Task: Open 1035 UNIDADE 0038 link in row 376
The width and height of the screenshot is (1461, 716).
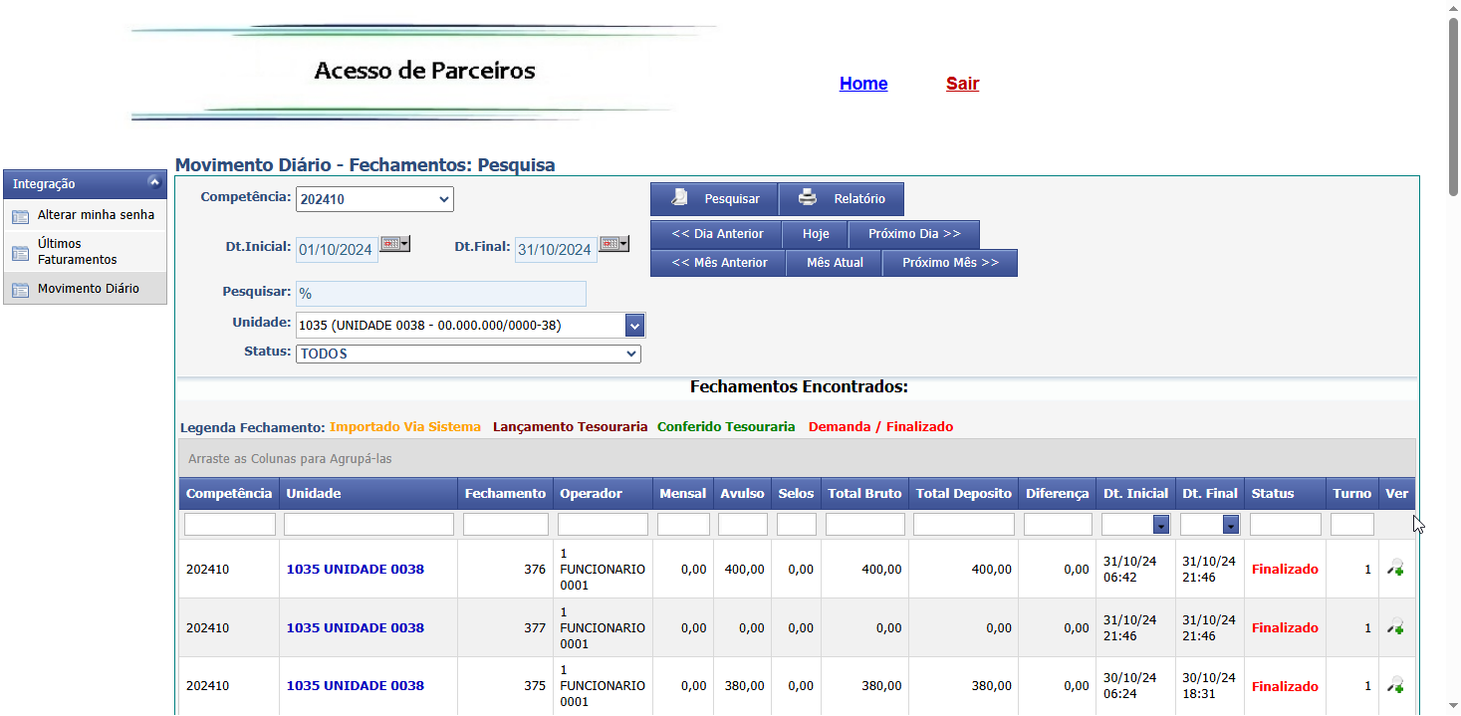Action: coord(356,570)
